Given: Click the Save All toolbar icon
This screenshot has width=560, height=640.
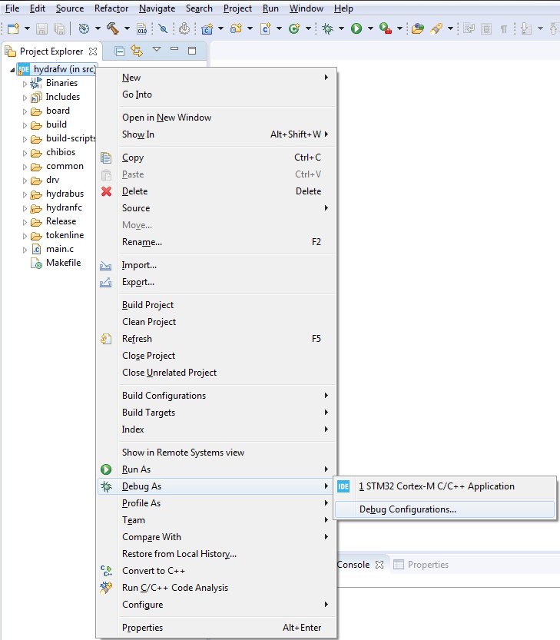Looking at the screenshot, I should pos(60,28).
